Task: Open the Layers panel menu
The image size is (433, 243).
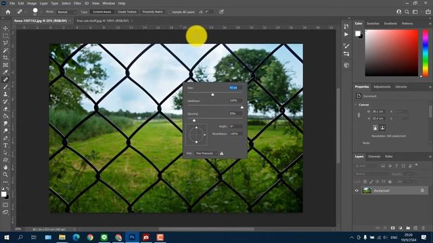Action: tap(430, 157)
